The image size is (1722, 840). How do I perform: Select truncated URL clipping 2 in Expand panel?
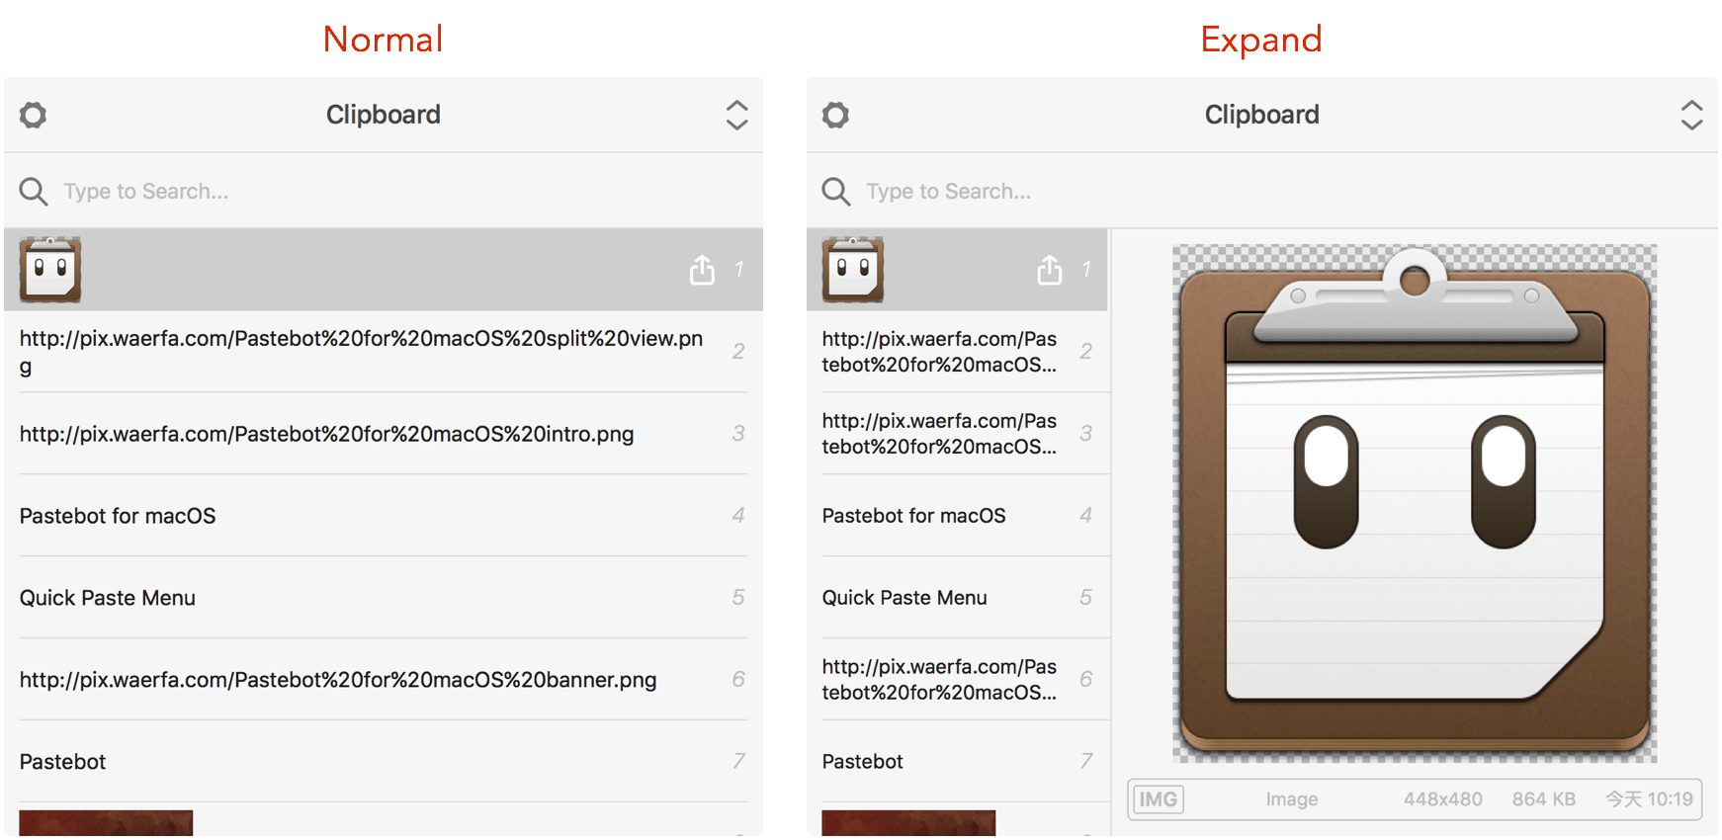click(x=958, y=352)
